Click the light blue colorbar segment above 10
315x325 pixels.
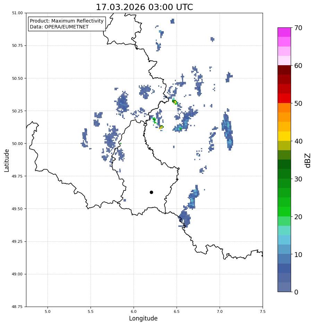pos(284,249)
